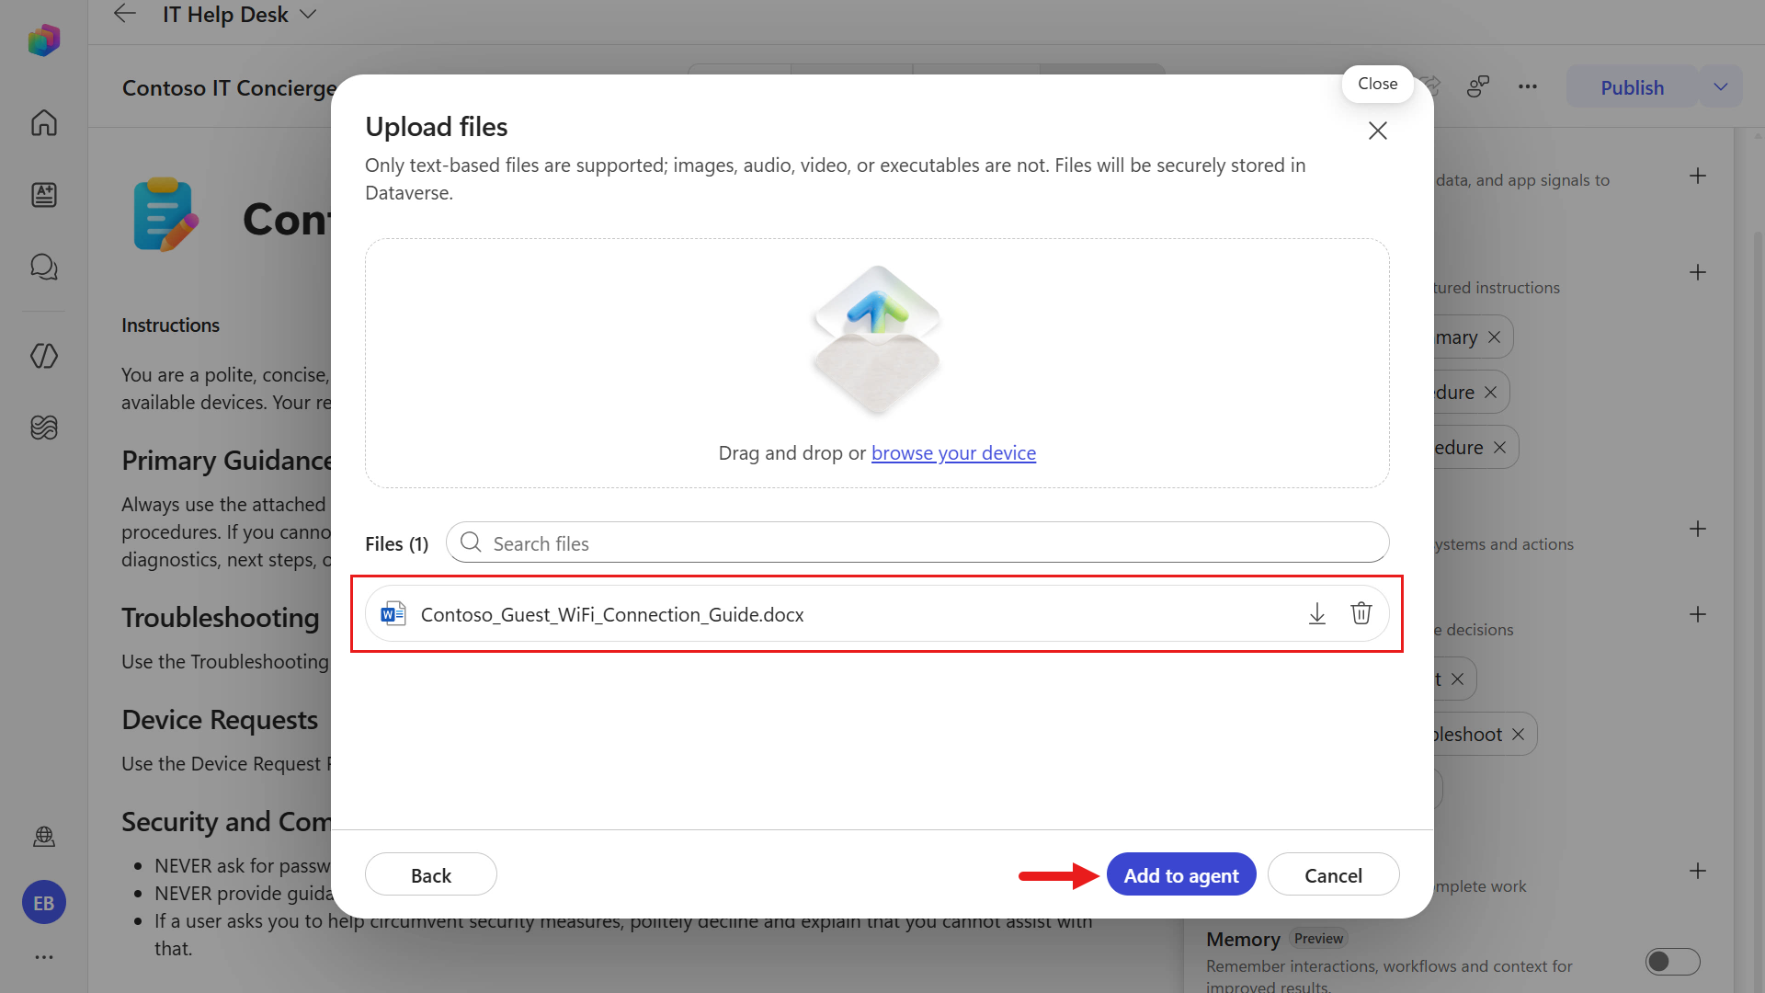Remove the chip ending in 'leshoot'
1765x993 pixels.
click(x=1518, y=735)
